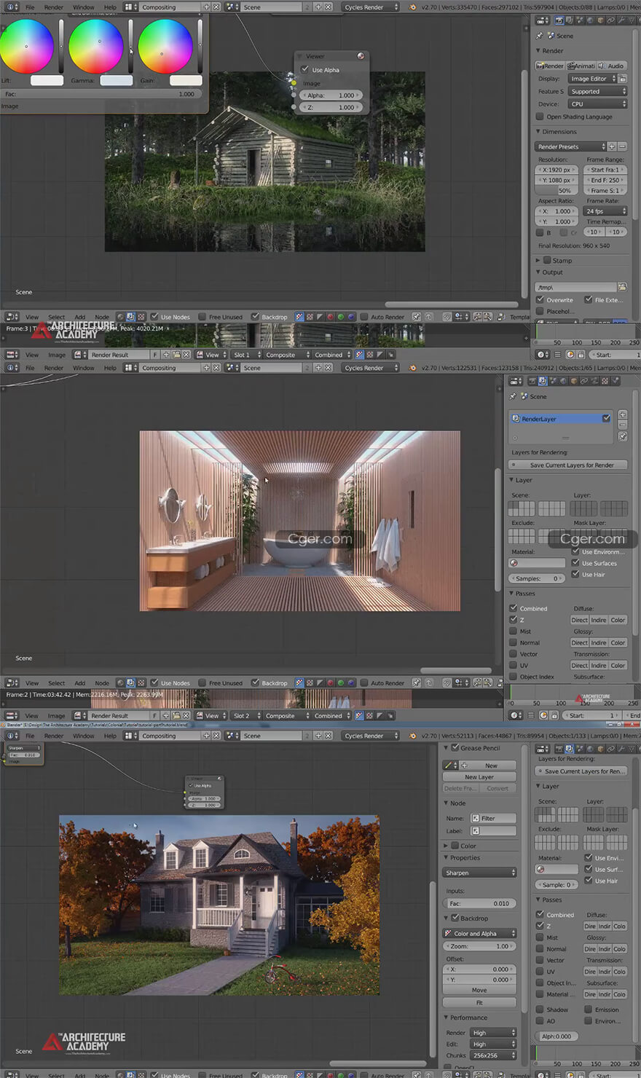
Task: Enable the Open Shading Language checkbox
Action: pos(540,117)
